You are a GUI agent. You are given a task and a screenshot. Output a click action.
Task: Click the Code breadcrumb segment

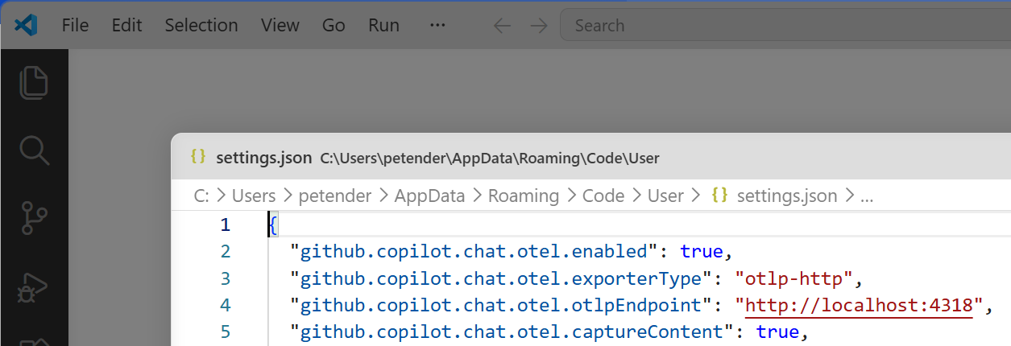tap(603, 196)
